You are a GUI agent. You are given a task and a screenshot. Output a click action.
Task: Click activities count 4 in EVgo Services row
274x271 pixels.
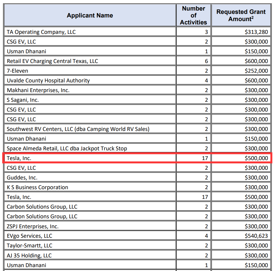[194, 236]
